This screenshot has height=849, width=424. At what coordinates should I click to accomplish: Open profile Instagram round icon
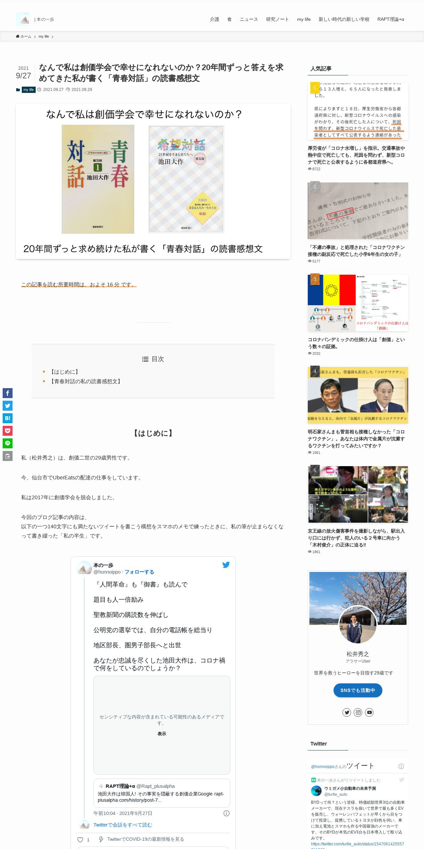358,712
